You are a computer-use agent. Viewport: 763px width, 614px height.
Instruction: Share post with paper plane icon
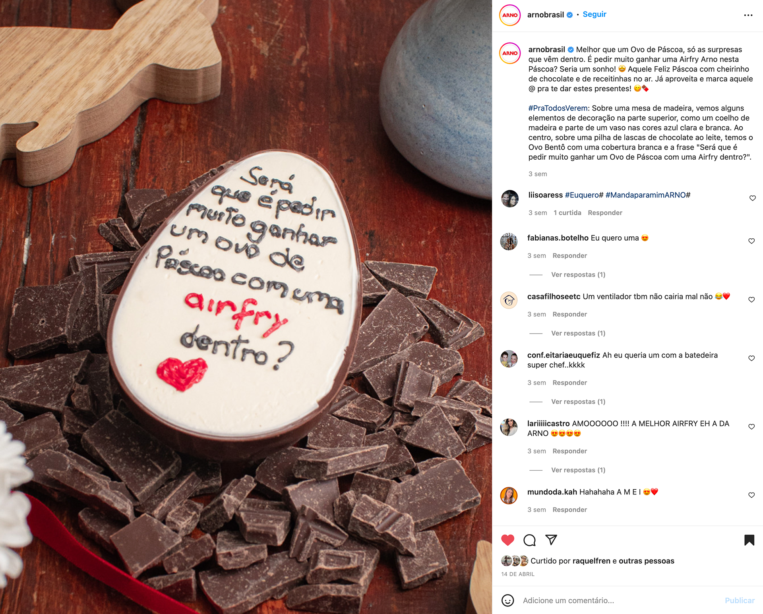[551, 540]
